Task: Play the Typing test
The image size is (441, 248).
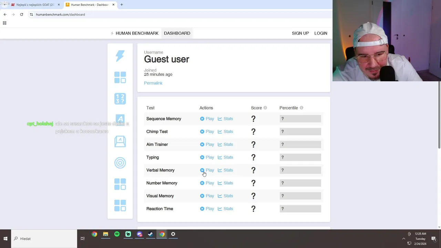Action: (x=207, y=157)
